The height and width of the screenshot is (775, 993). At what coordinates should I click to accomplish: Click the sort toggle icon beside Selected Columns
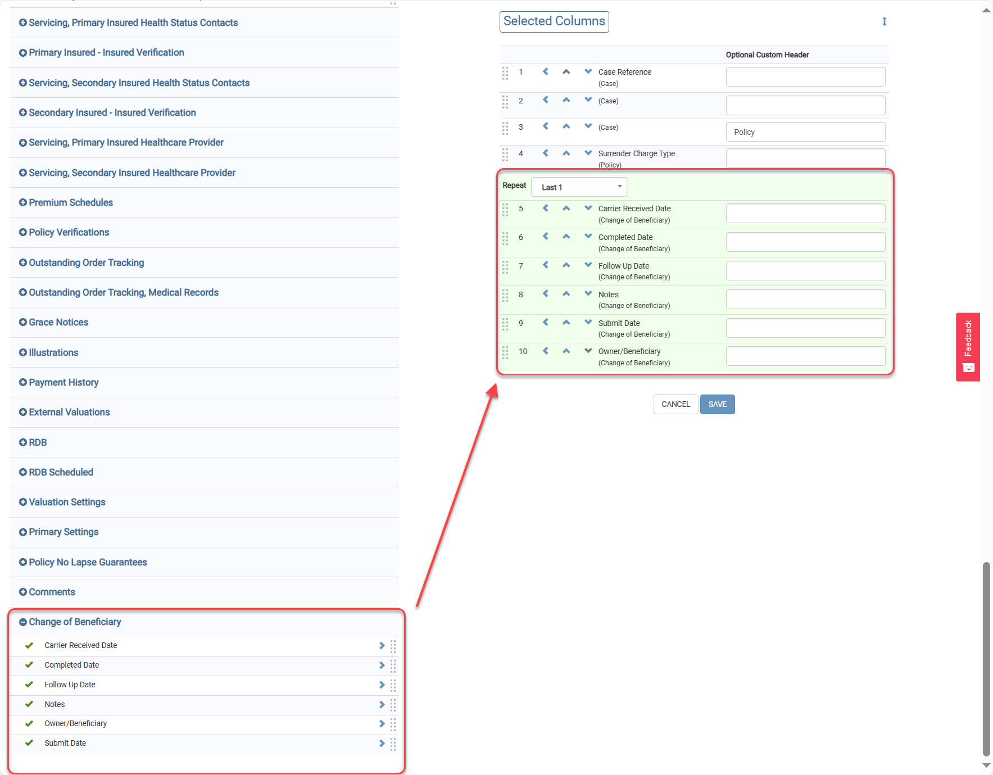[884, 21]
